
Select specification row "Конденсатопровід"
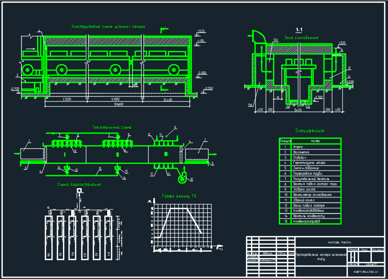pyautogui.click(x=310, y=221)
